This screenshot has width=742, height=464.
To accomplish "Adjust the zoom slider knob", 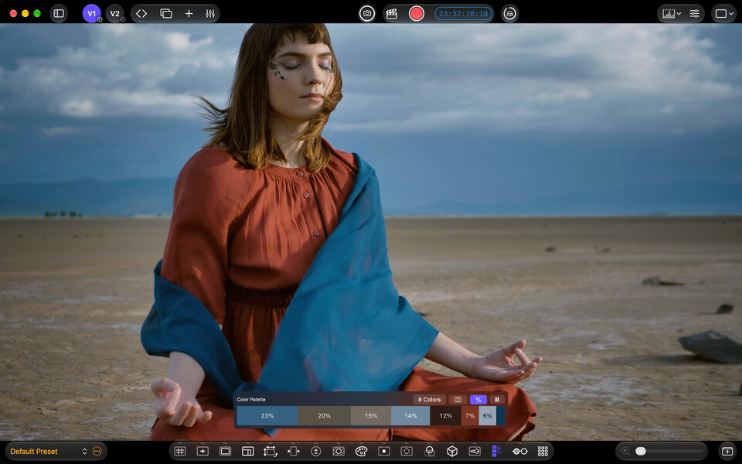I will click(x=641, y=451).
